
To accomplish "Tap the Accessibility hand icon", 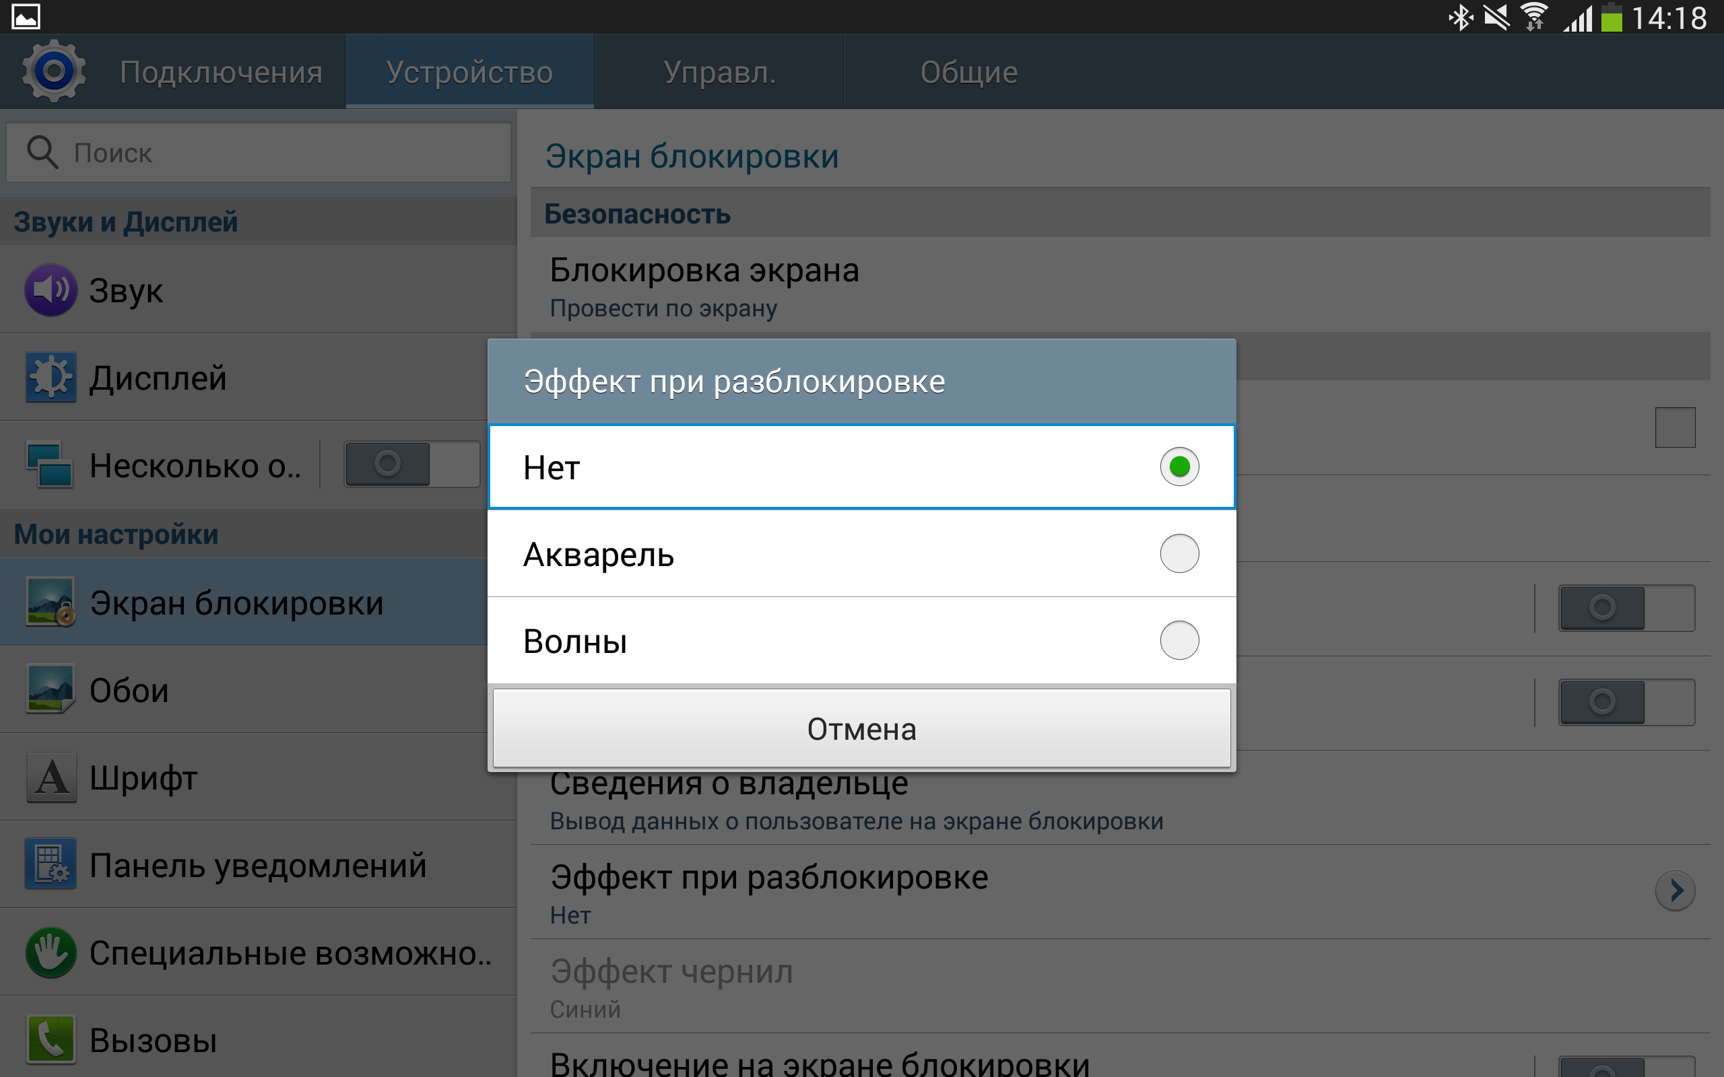I will tap(51, 952).
